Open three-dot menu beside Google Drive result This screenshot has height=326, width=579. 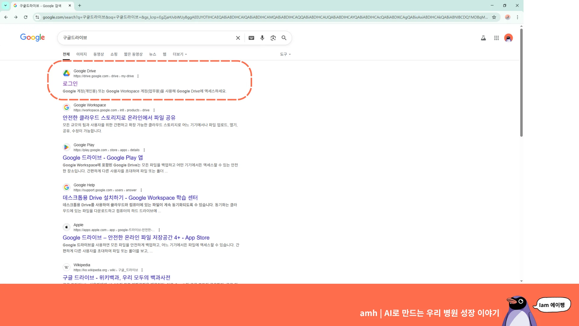coord(138,76)
